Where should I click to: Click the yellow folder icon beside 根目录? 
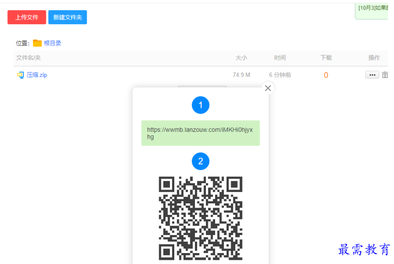(x=37, y=43)
